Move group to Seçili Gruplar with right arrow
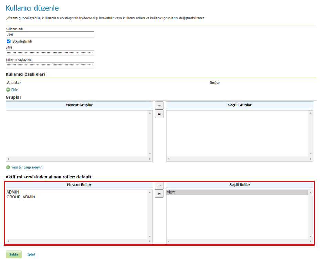The image size is (324, 261). (x=159, y=106)
